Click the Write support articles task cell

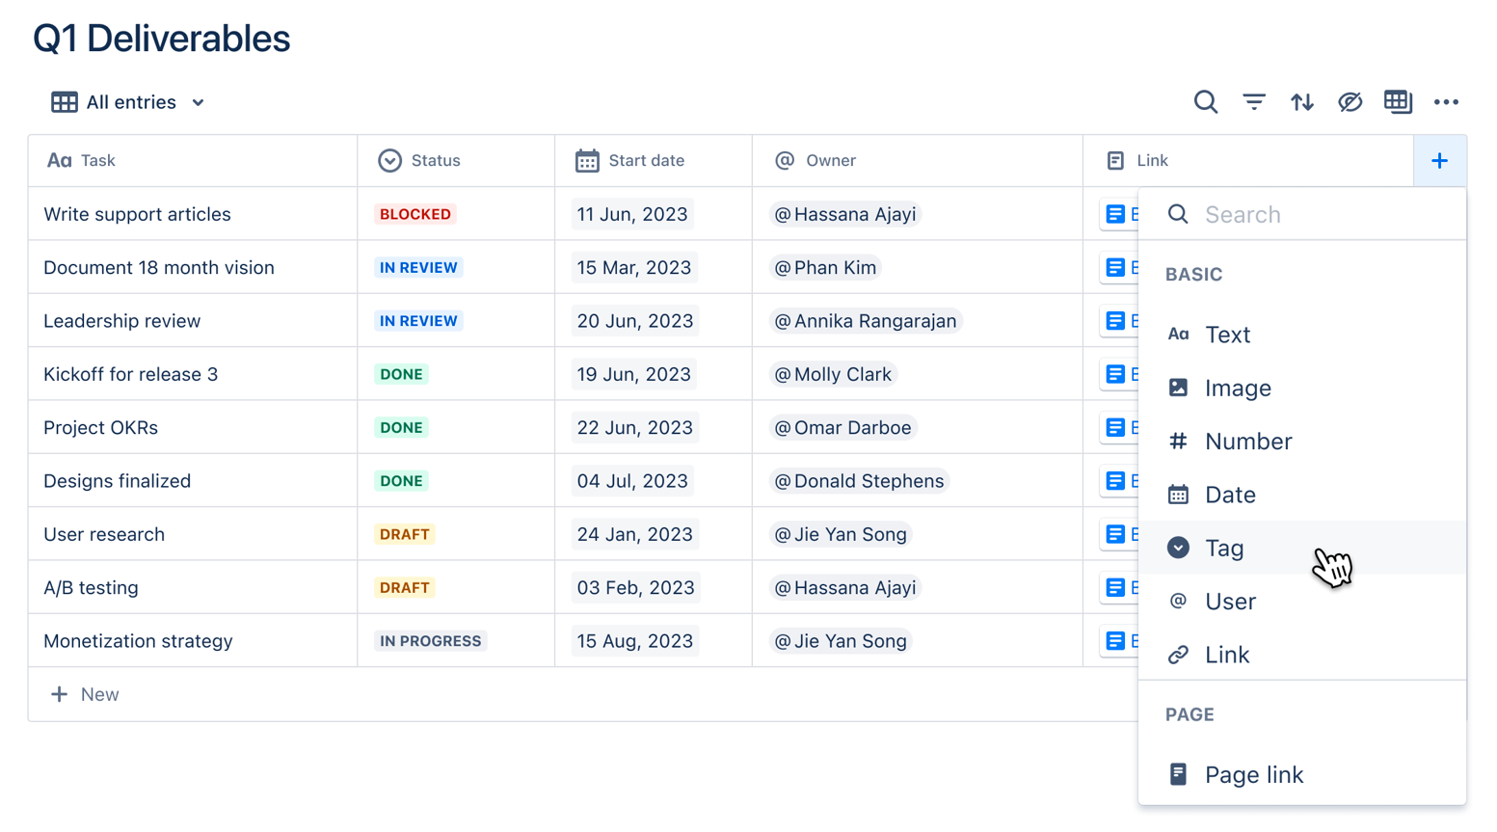tap(193, 214)
